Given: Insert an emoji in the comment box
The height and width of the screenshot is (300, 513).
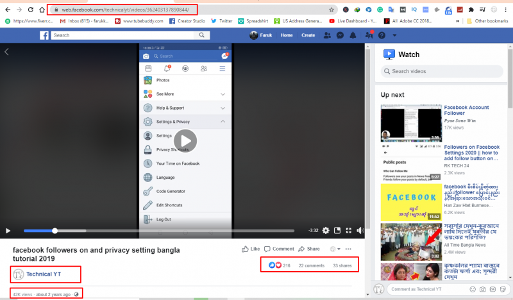Looking at the screenshot, I should coord(473,289).
